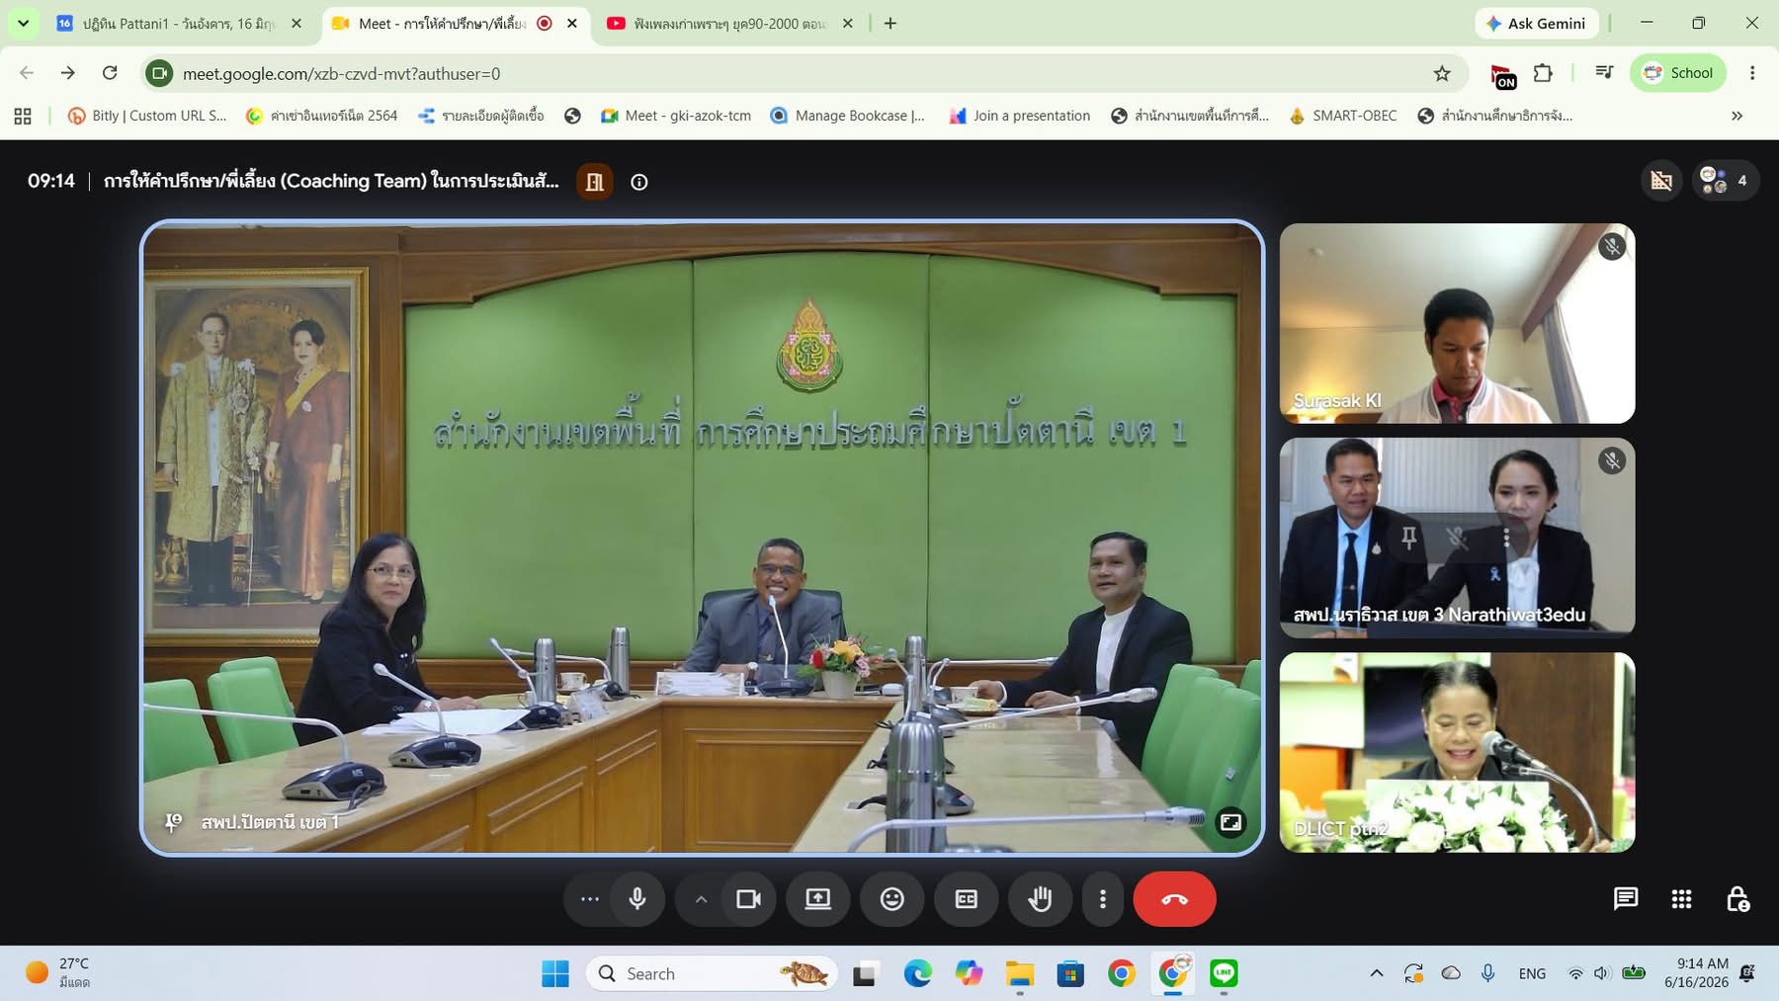Open the three-dot more options in call controls
The width and height of the screenshot is (1779, 1001).
coord(1102,899)
